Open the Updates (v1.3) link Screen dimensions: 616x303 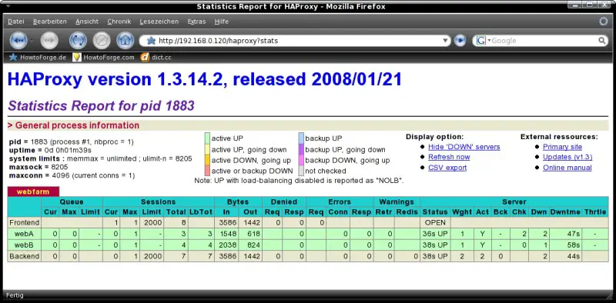click(x=567, y=157)
